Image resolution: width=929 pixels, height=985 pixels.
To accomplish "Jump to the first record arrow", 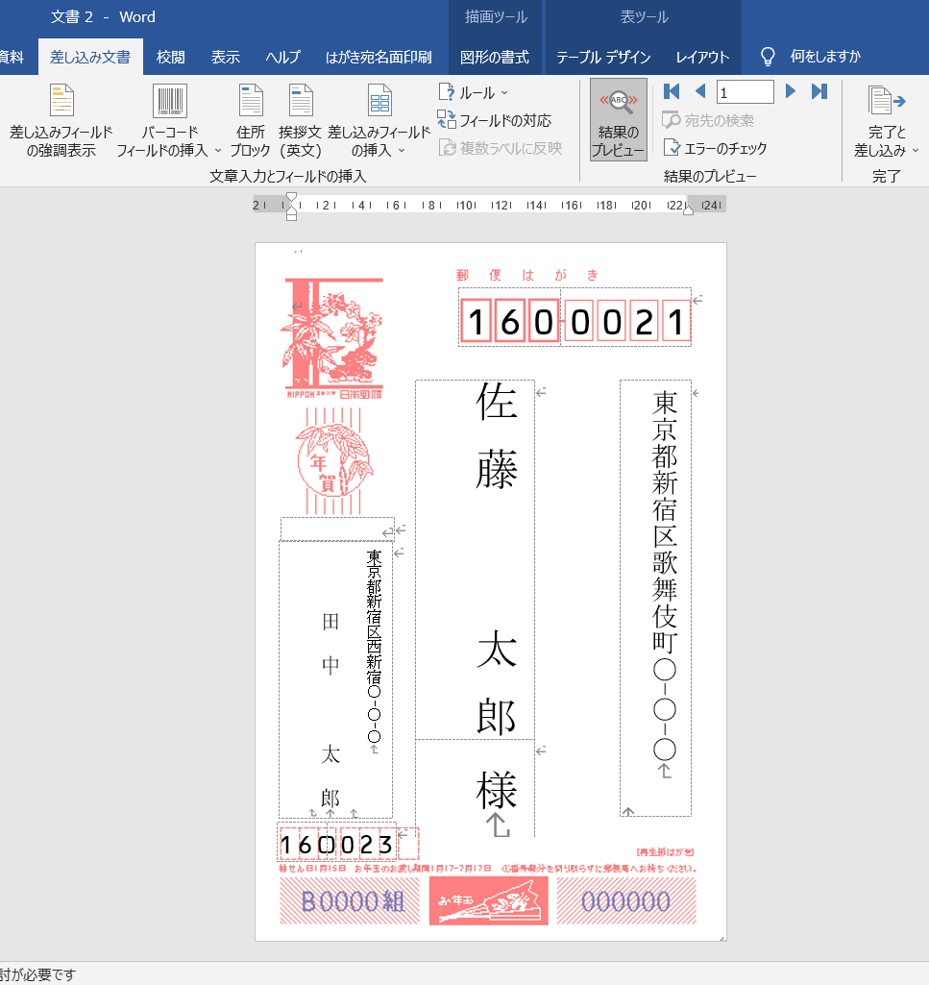I will click(x=672, y=91).
